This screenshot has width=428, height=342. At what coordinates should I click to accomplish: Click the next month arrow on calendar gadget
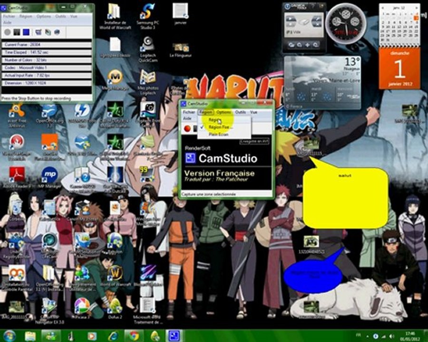pos(417,8)
